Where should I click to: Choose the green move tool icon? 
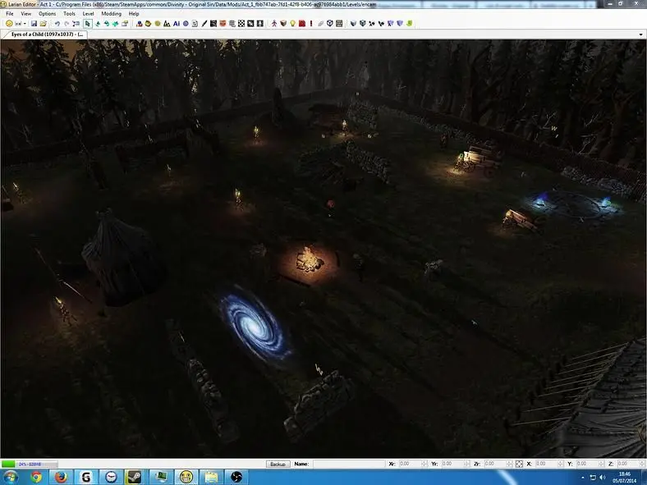[x=98, y=24]
